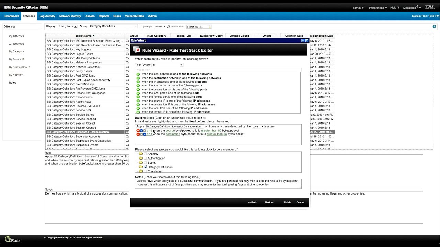The width and height of the screenshot is (440, 247).
Task: Open the Group Category Definitions combo box
Action: [x=113, y=26]
